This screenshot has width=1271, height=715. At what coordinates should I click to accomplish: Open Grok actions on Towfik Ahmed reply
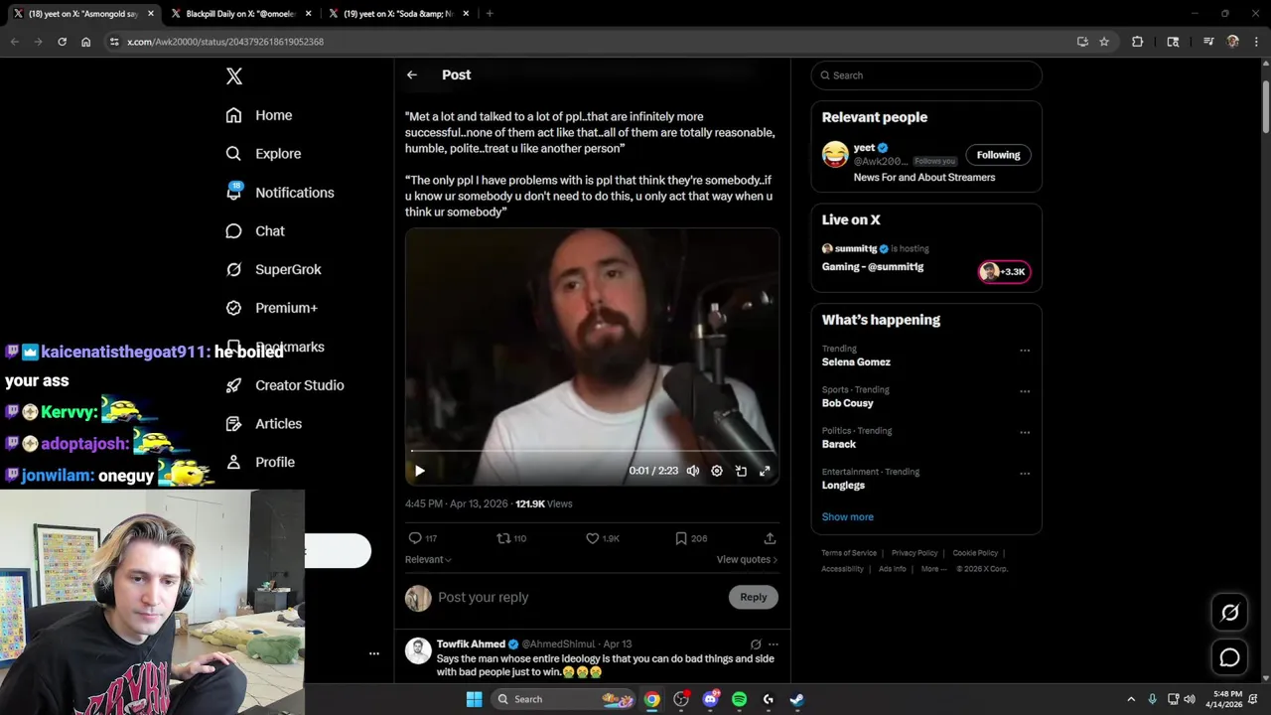coord(756,644)
